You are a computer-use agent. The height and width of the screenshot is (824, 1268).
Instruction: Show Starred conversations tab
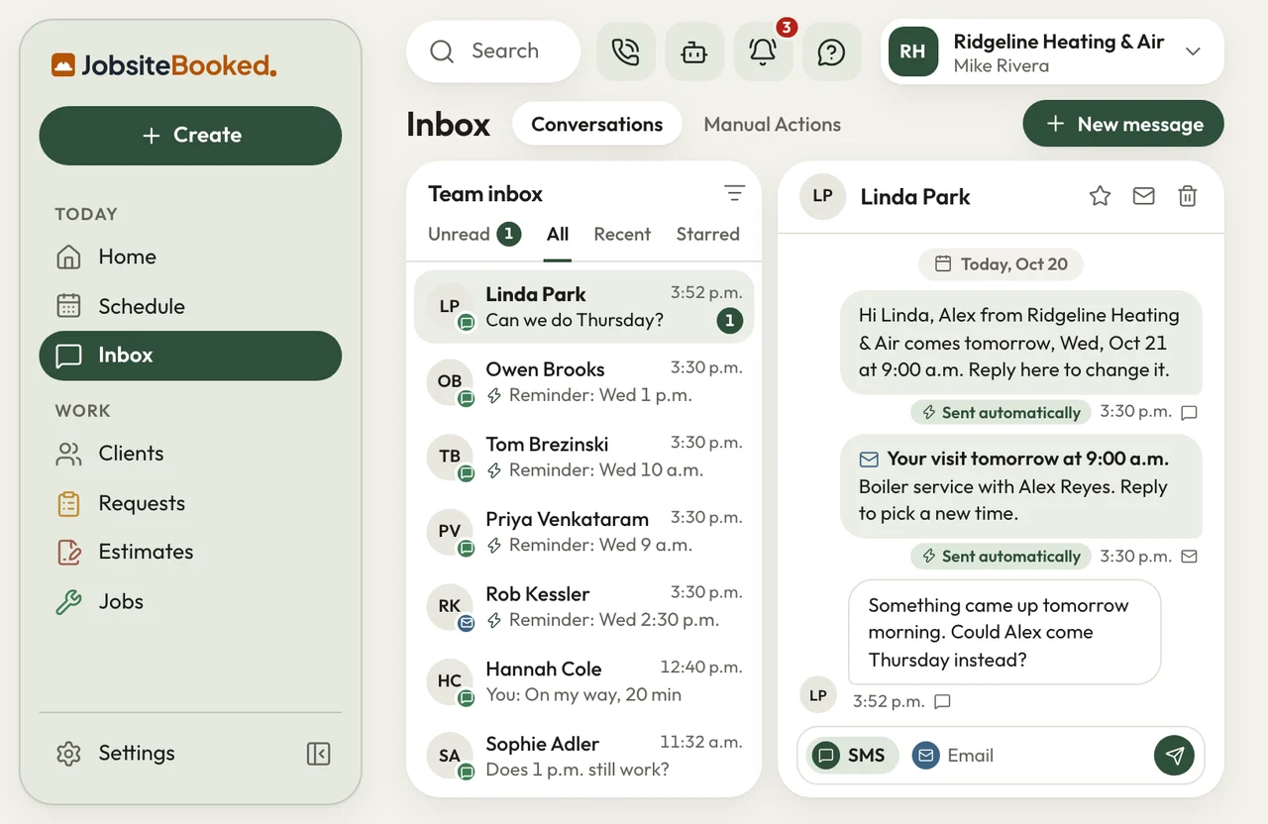(707, 235)
